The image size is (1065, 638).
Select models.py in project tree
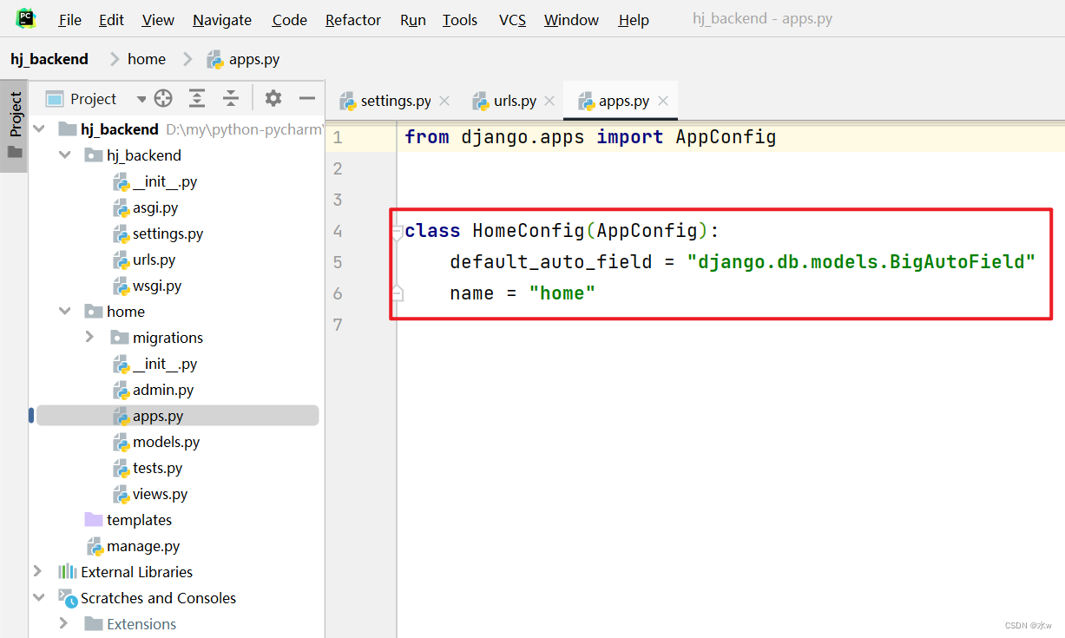[x=156, y=442]
